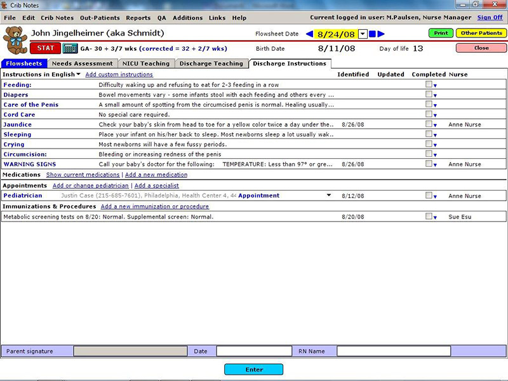Expand Instructions in English language dropdown

(x=78, y=74)
